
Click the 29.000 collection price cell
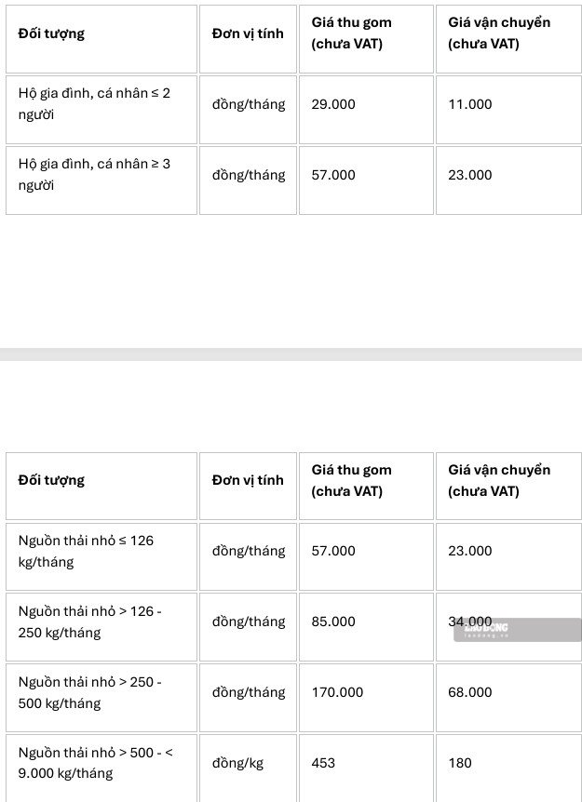pos(366,110)
